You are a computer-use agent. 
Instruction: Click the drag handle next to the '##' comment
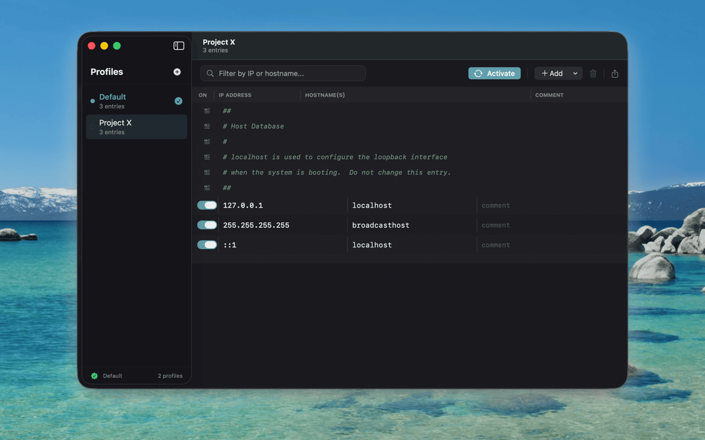(207, 111)
